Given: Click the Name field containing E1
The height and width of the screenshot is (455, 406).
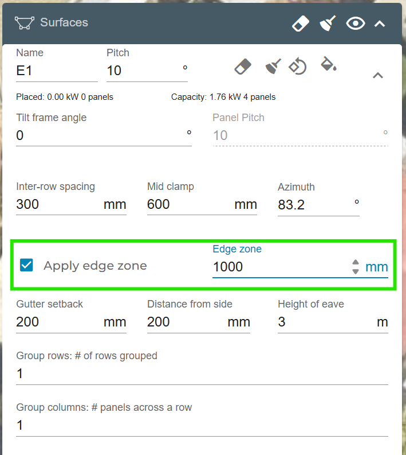Looking at the screenshot, I should point(56,71).
